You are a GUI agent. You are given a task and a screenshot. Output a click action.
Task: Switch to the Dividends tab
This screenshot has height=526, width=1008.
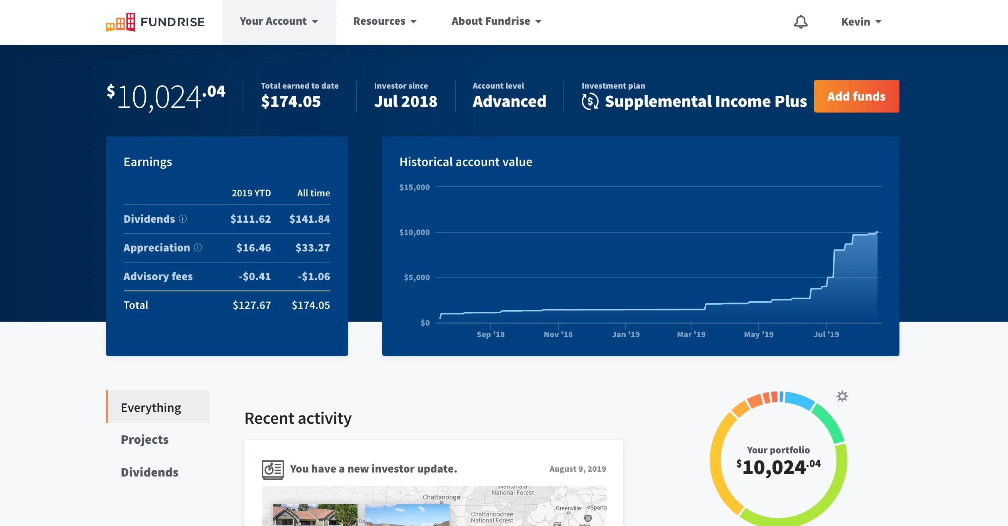pyautogui.click(x=149, y=472)
